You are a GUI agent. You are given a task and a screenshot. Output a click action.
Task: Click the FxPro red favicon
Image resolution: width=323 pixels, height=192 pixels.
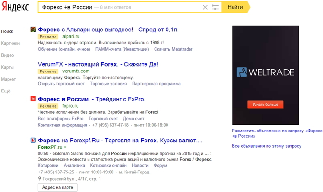(x=33, y=99)
